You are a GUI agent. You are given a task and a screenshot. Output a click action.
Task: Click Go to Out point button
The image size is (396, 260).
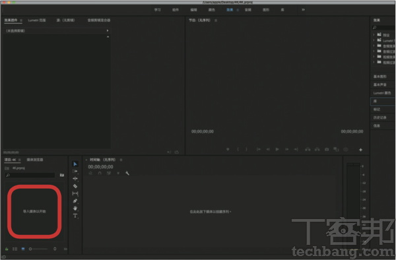click(x=296, y=149)
